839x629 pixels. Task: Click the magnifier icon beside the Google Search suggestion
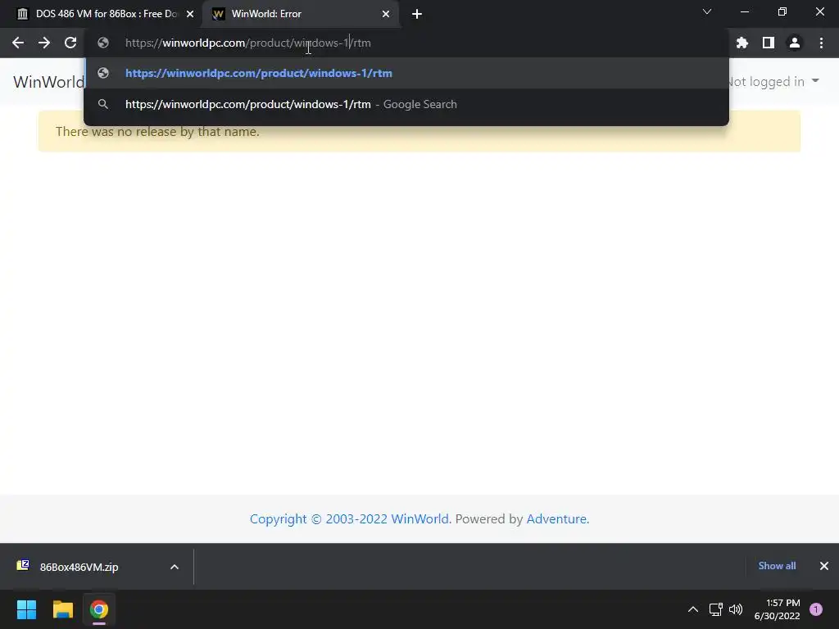pos(103,104)
